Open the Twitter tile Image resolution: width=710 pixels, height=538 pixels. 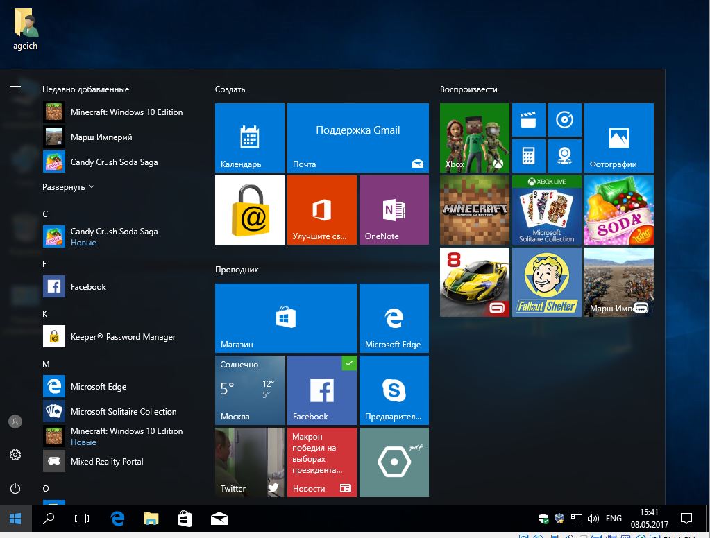coord(249,462)
